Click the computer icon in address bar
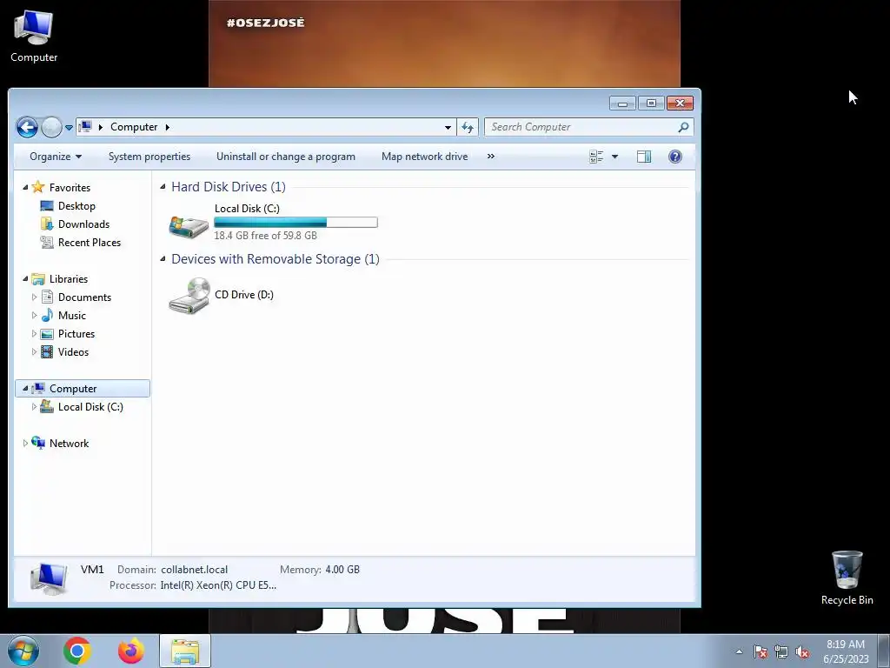This screenshot has height=668, width=890. coord(85,127)
